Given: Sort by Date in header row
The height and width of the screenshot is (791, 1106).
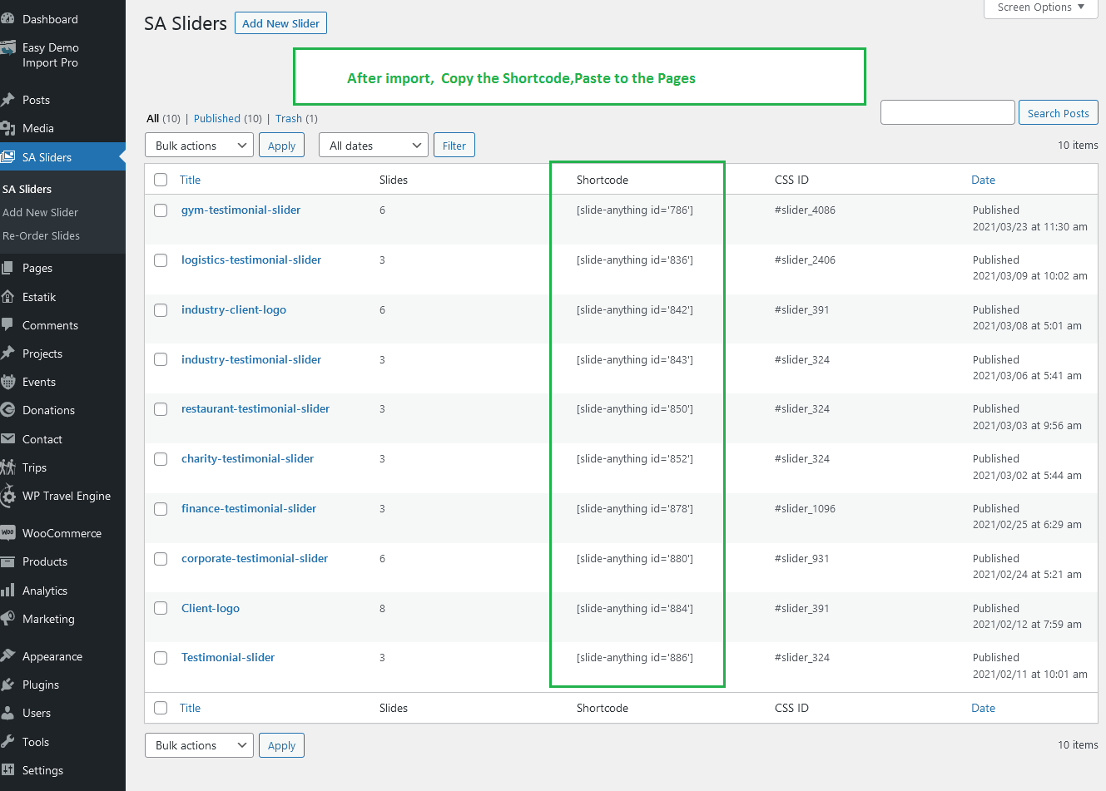Looking at the screenshot, I should pyautogui.click(x=983, y=180).
